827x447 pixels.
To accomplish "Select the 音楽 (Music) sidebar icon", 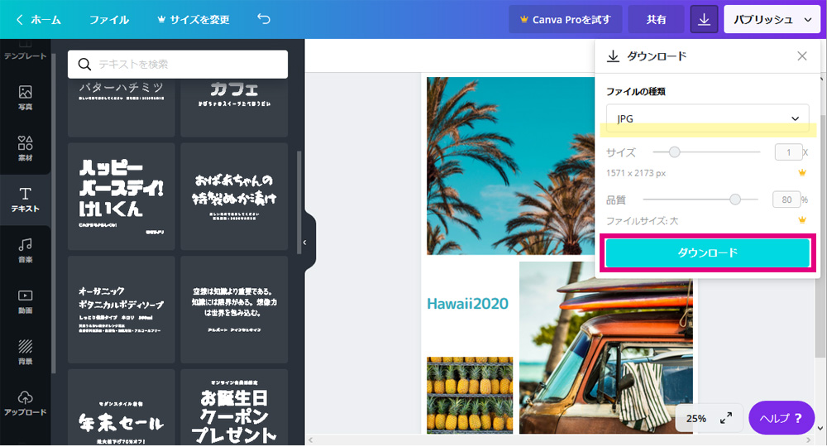I will [25, 251].
